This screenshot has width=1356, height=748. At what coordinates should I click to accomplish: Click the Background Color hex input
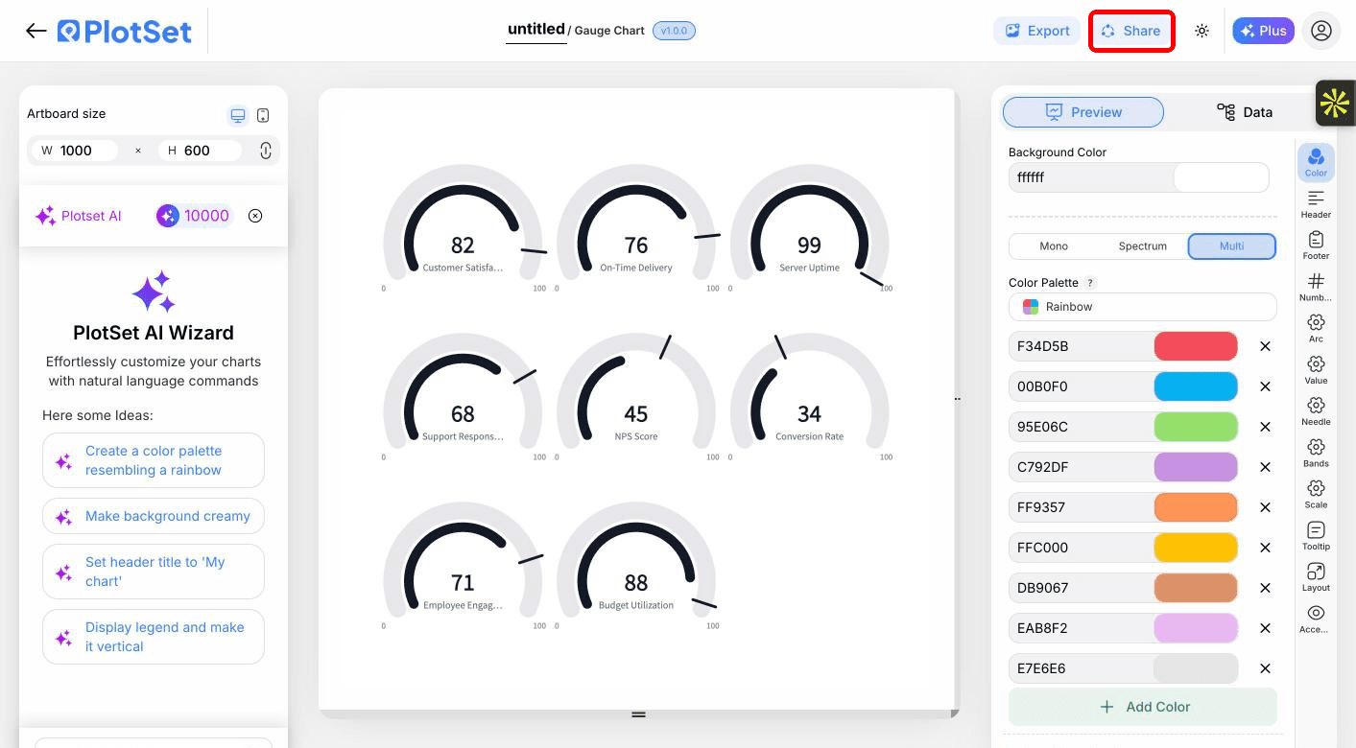[1091, 177]
